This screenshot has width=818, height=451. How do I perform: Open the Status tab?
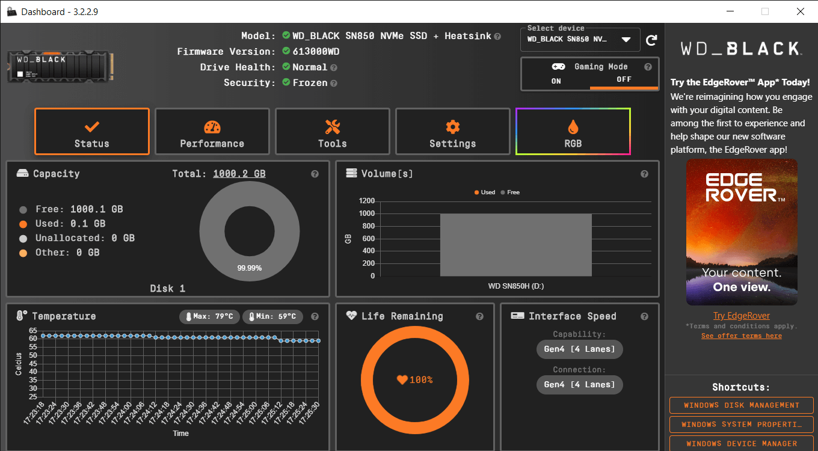pos(92,132)
